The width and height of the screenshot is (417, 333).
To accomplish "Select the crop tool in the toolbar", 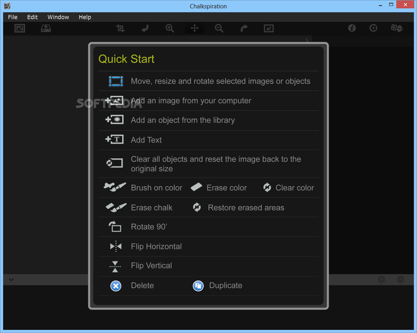I will pyautogui.click(x=121, y=28).
